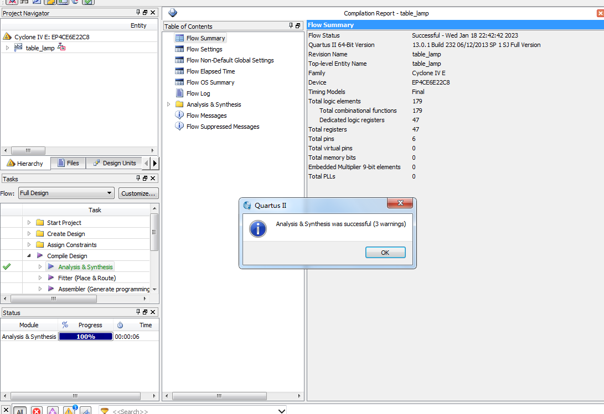
Task: Expand the Create Design task folder
Action: coord(29,234)
